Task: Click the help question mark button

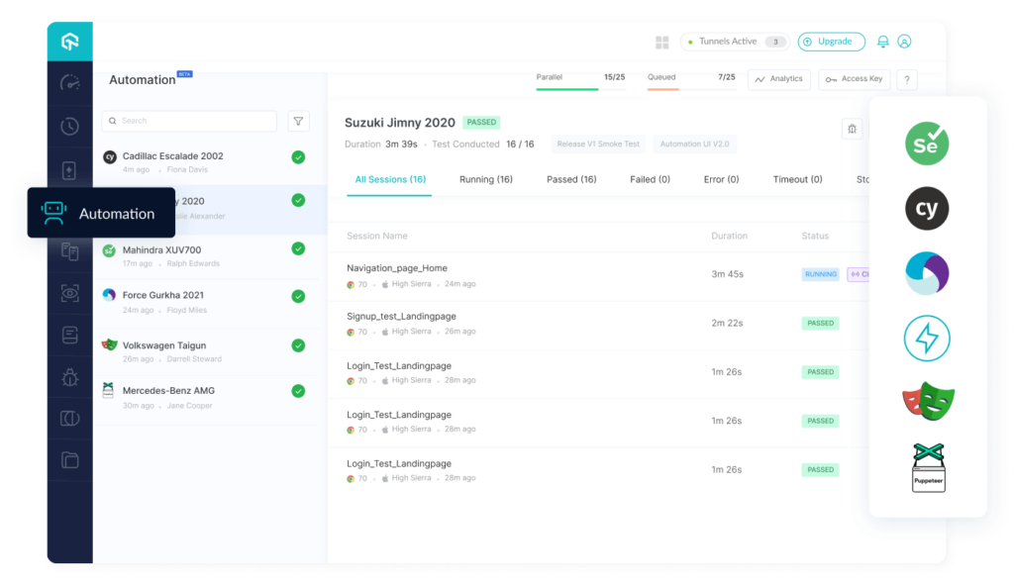Action: pos(907,79)
